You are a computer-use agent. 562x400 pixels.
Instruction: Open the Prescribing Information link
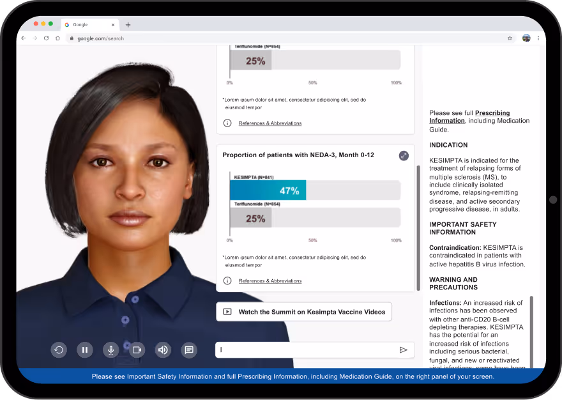pyautogui.click(x=469, y=117)
